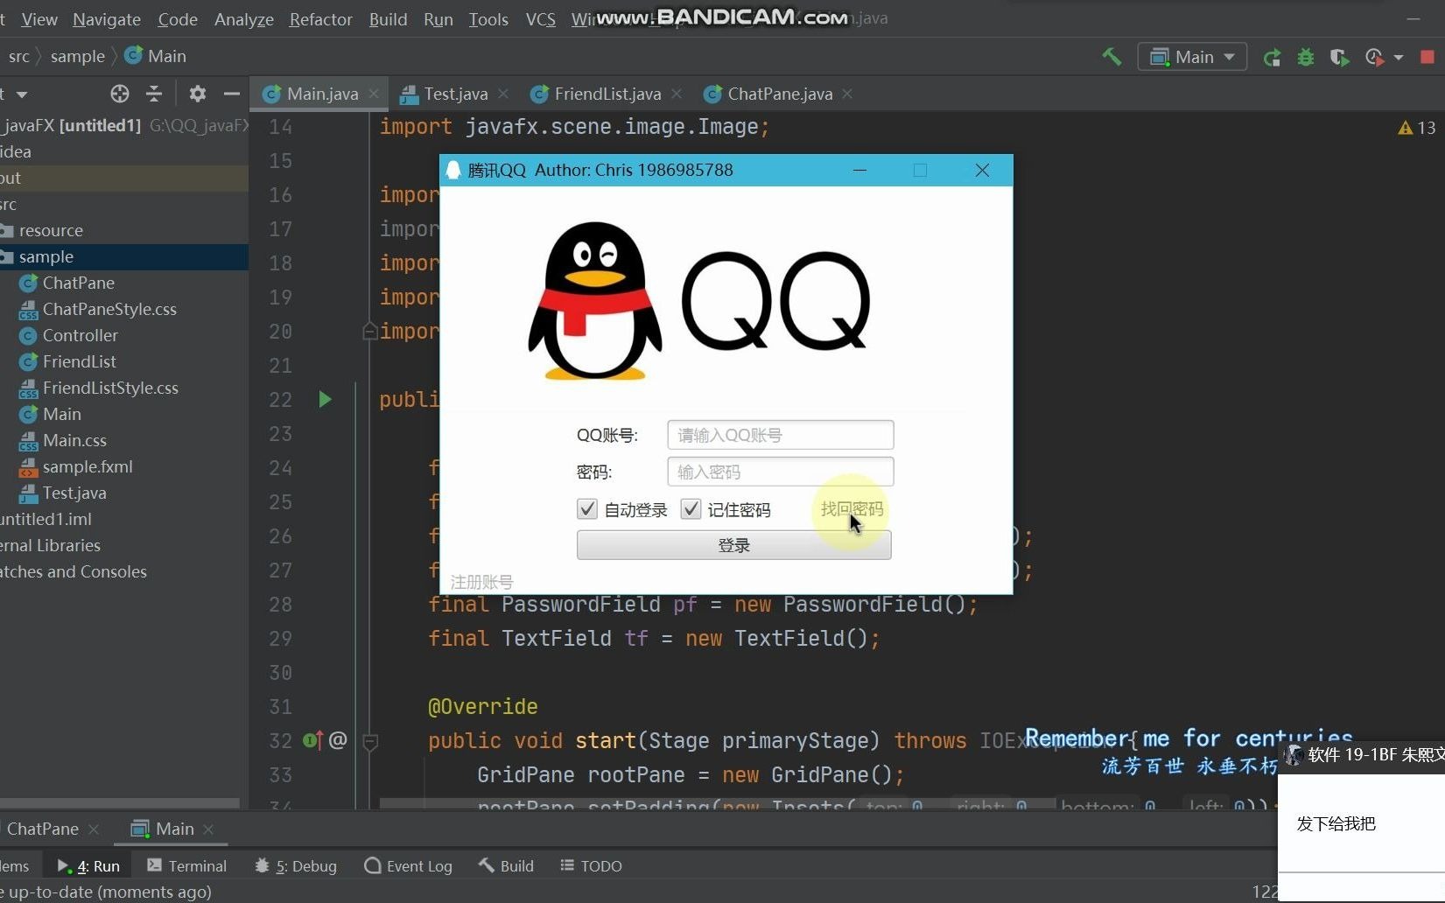This screenshot has height=903, width=1445.
Task: Click the 密码 password input field
Action: (780, 472)
